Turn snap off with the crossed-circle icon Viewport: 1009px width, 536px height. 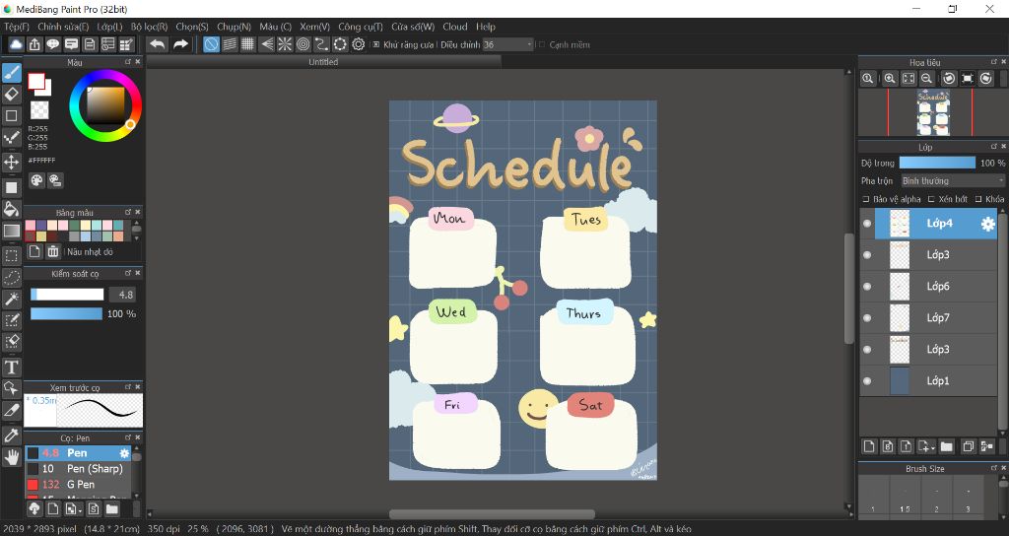(x=211, y=43)
